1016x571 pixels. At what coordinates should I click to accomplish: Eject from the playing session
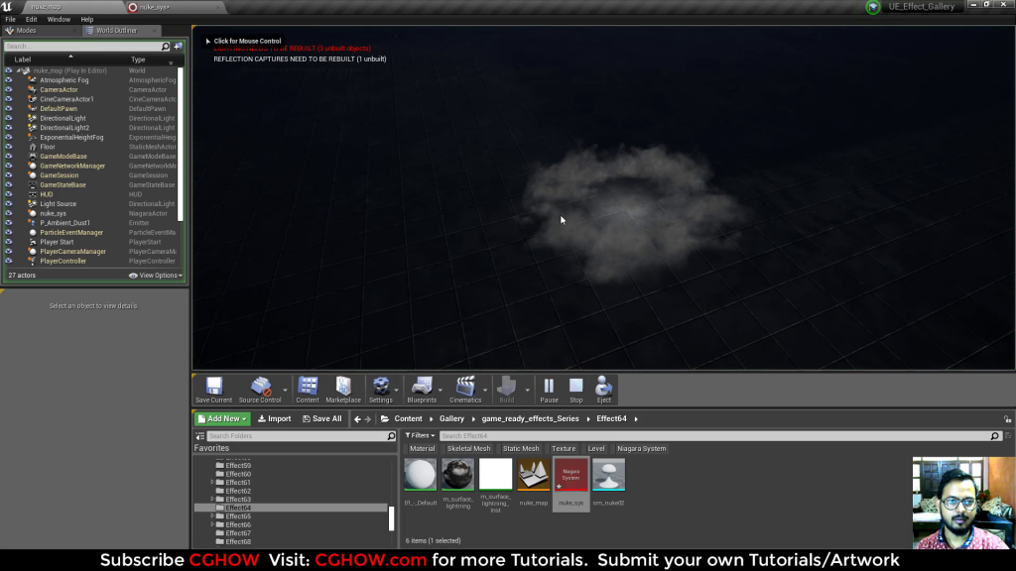(603, 389)
